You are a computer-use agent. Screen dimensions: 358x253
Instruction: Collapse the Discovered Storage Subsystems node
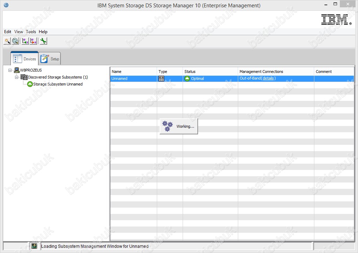point(16,77)
